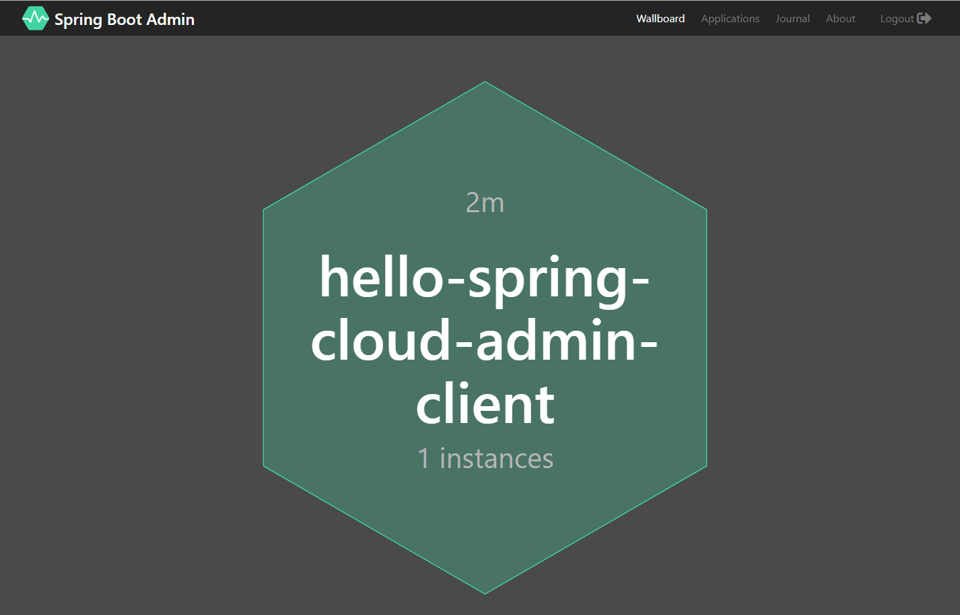This screenshot has width=960, height=615.
Task: Open the About page
Action: pos(840,19)
